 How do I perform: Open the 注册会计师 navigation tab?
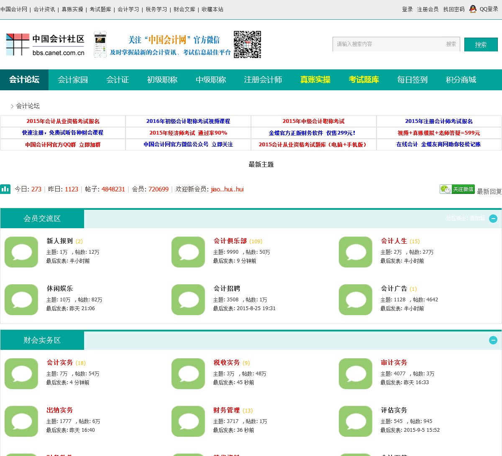click(263, 80)
